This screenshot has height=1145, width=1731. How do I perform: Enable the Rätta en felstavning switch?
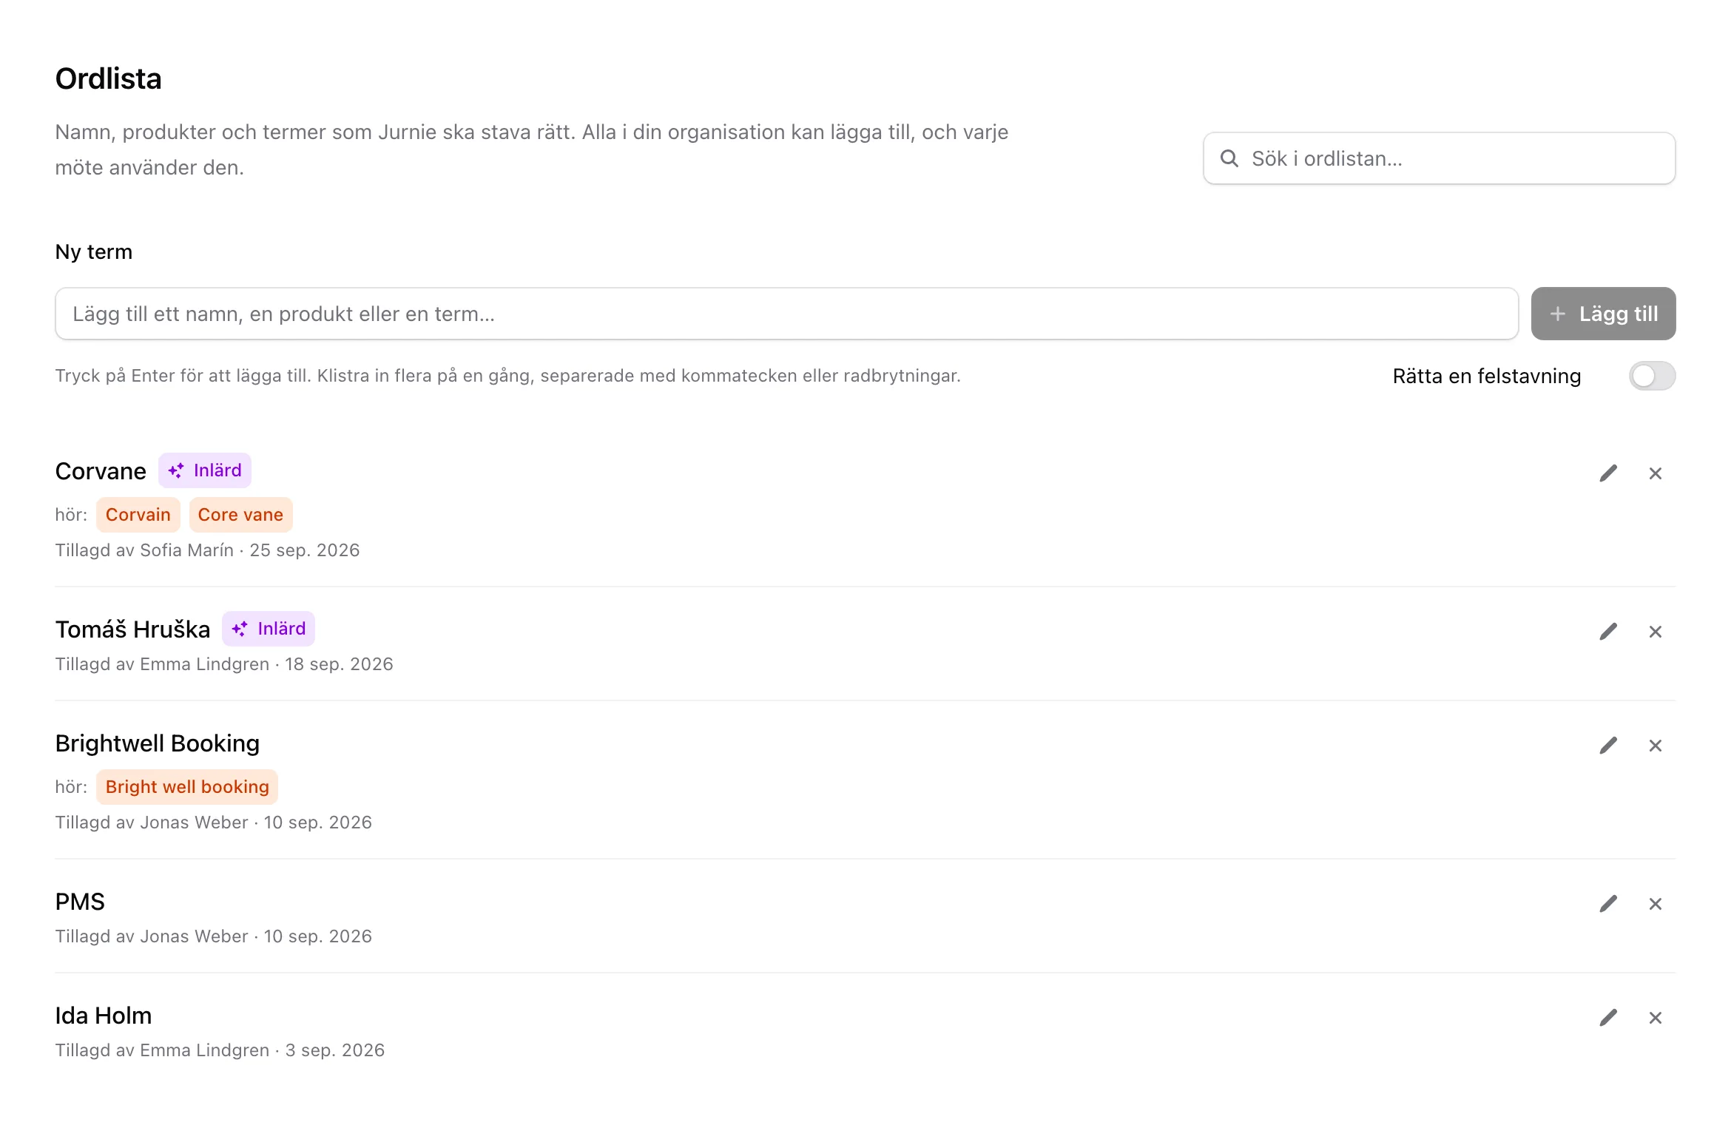pyautogui.click(x=1652, y=376)
